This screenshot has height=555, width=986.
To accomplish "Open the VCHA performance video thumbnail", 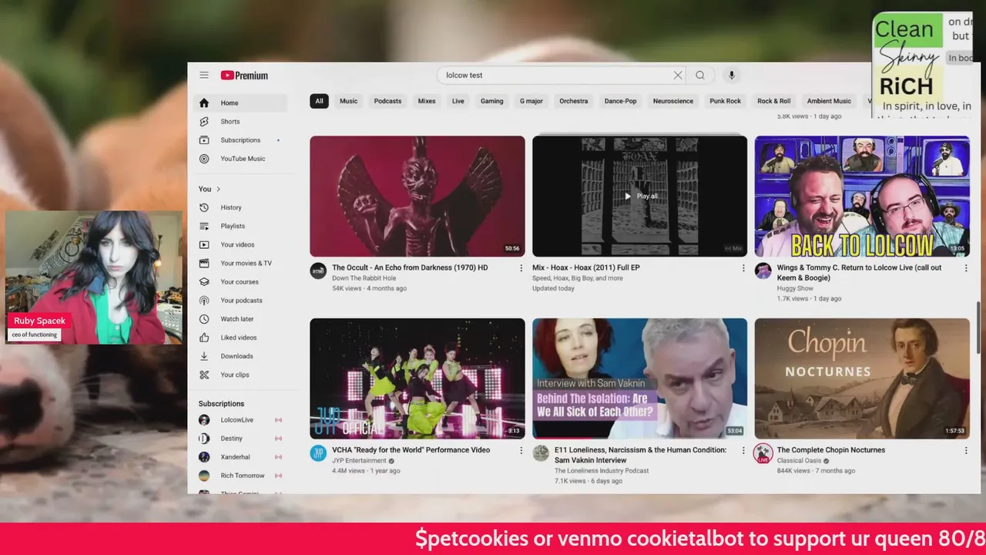I will click(418, 378).
